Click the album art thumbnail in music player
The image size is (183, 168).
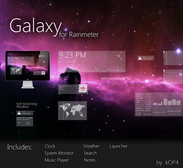tap(83, 88)
